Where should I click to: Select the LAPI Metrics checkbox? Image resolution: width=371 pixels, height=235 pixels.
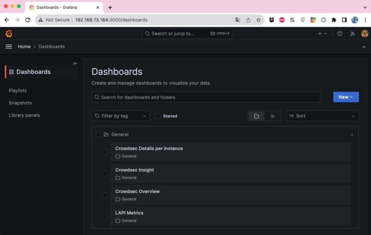point(105,216)
